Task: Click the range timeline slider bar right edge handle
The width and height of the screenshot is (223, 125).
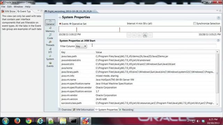Action: click(220, 29)
